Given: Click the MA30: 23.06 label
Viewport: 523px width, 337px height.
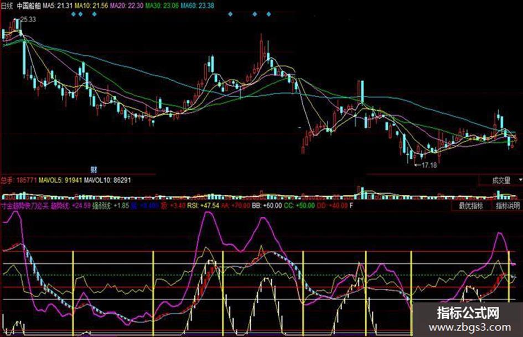Looking at the screenshot, I should 162,6.
